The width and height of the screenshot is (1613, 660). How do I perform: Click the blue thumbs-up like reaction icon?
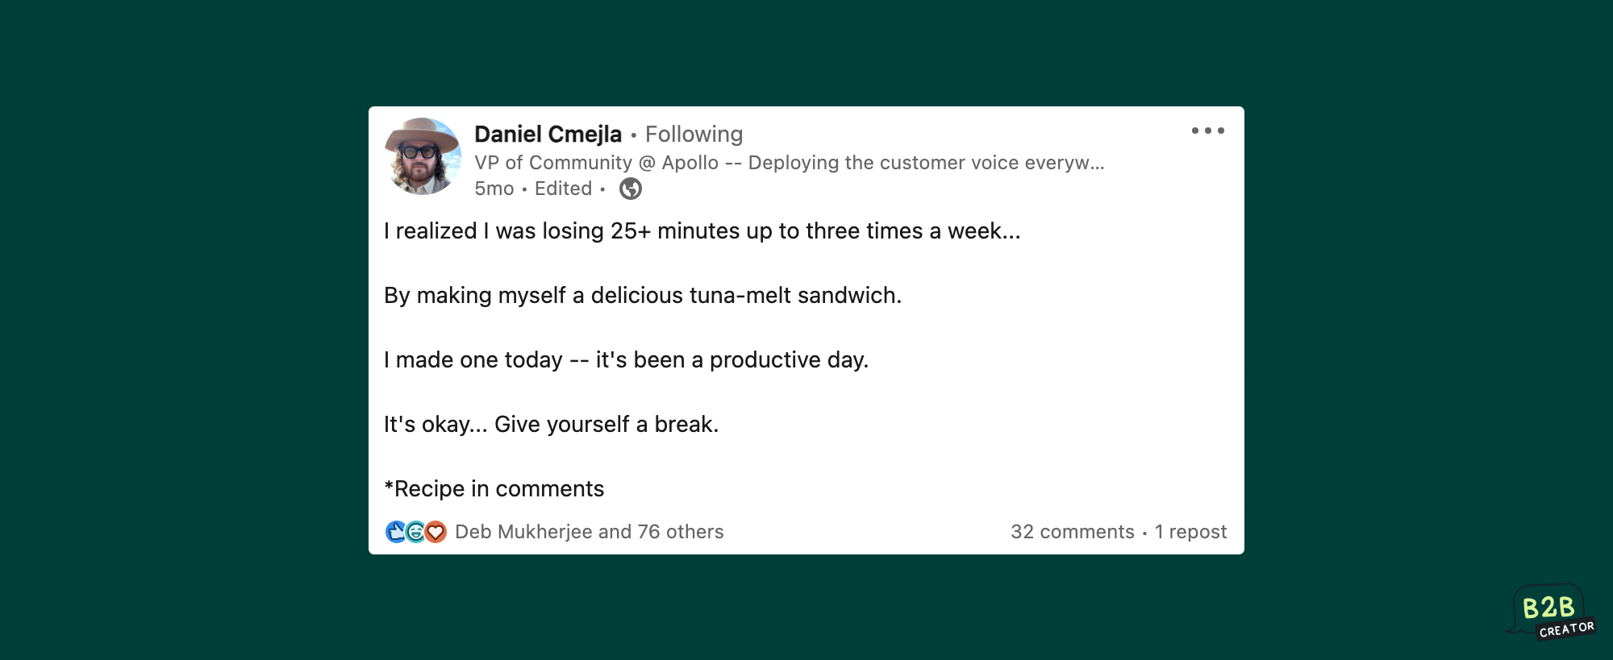(x=396, y=532)
